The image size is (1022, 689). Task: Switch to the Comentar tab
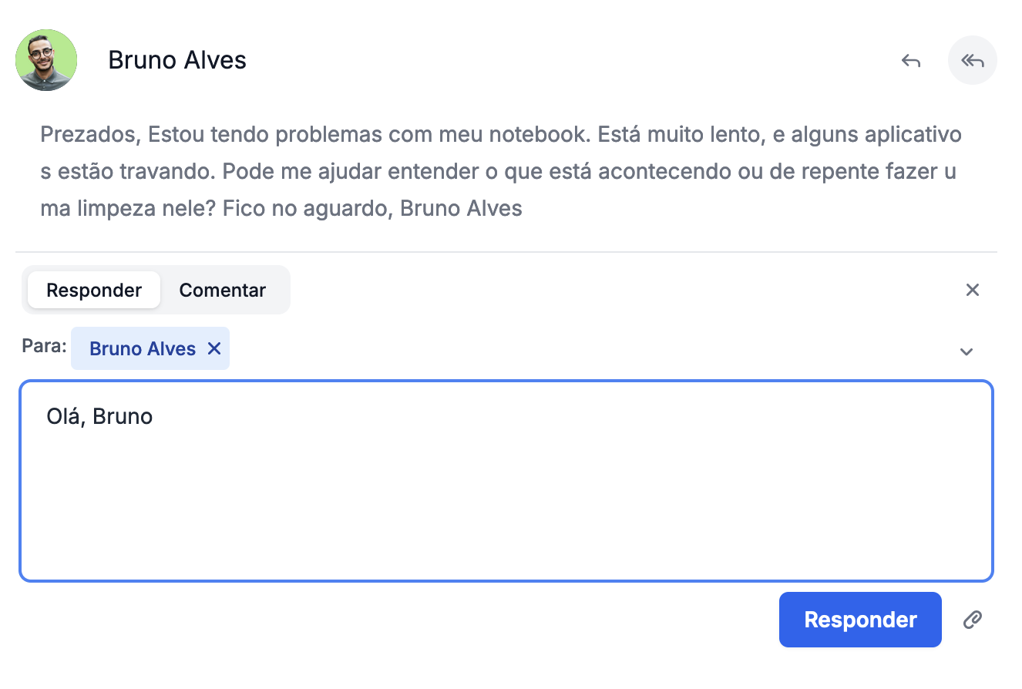(223, 290)
